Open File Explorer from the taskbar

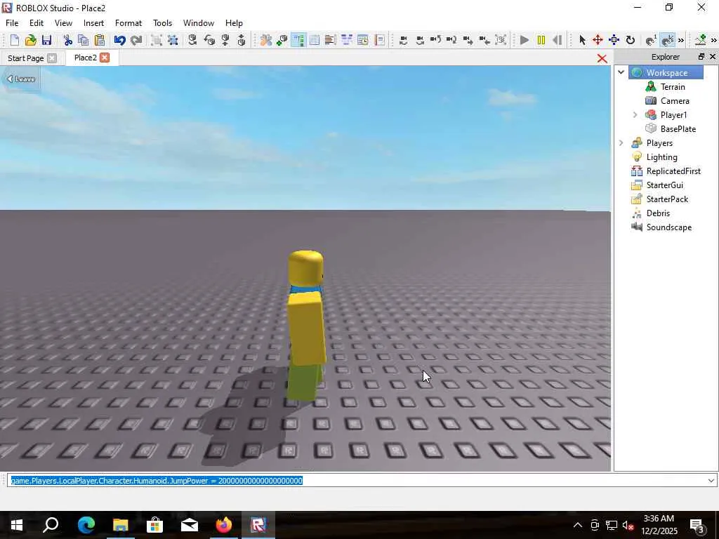pyautogui.click(x=121, y=525)
